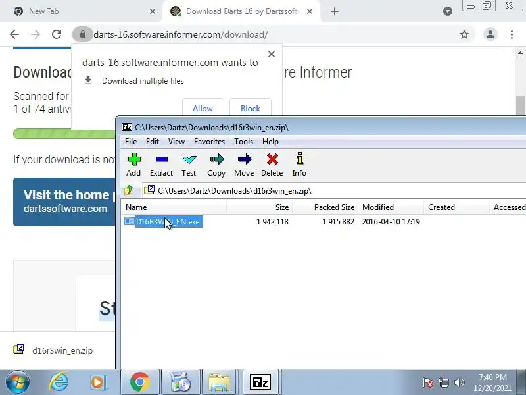Open the Info tool in 7-Zip
Screen dimensions: 526x395
click(x=299, y=165)
